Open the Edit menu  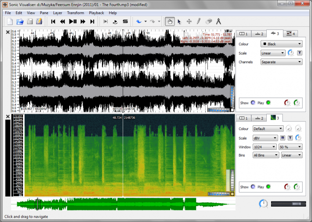click(19, 13)
